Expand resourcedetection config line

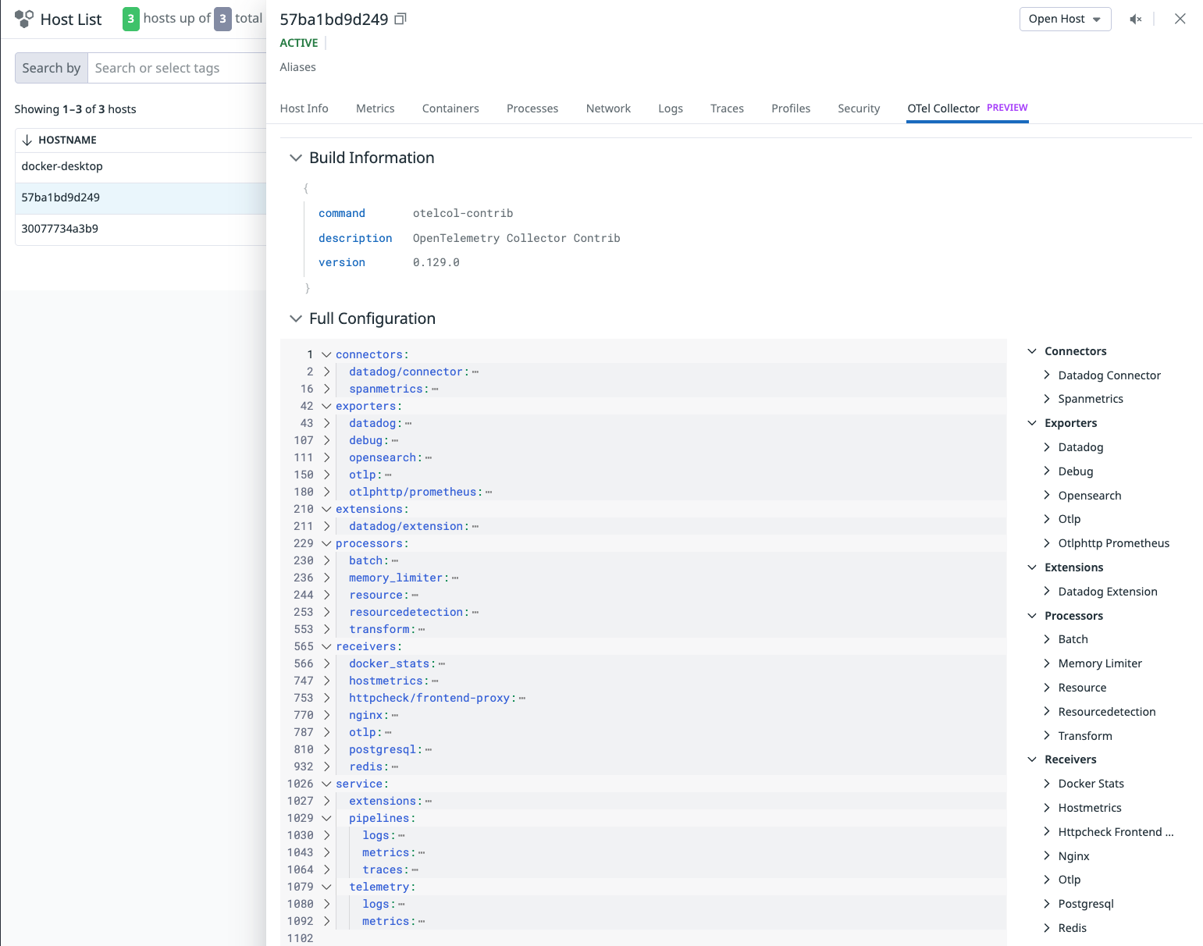(326, 612)
